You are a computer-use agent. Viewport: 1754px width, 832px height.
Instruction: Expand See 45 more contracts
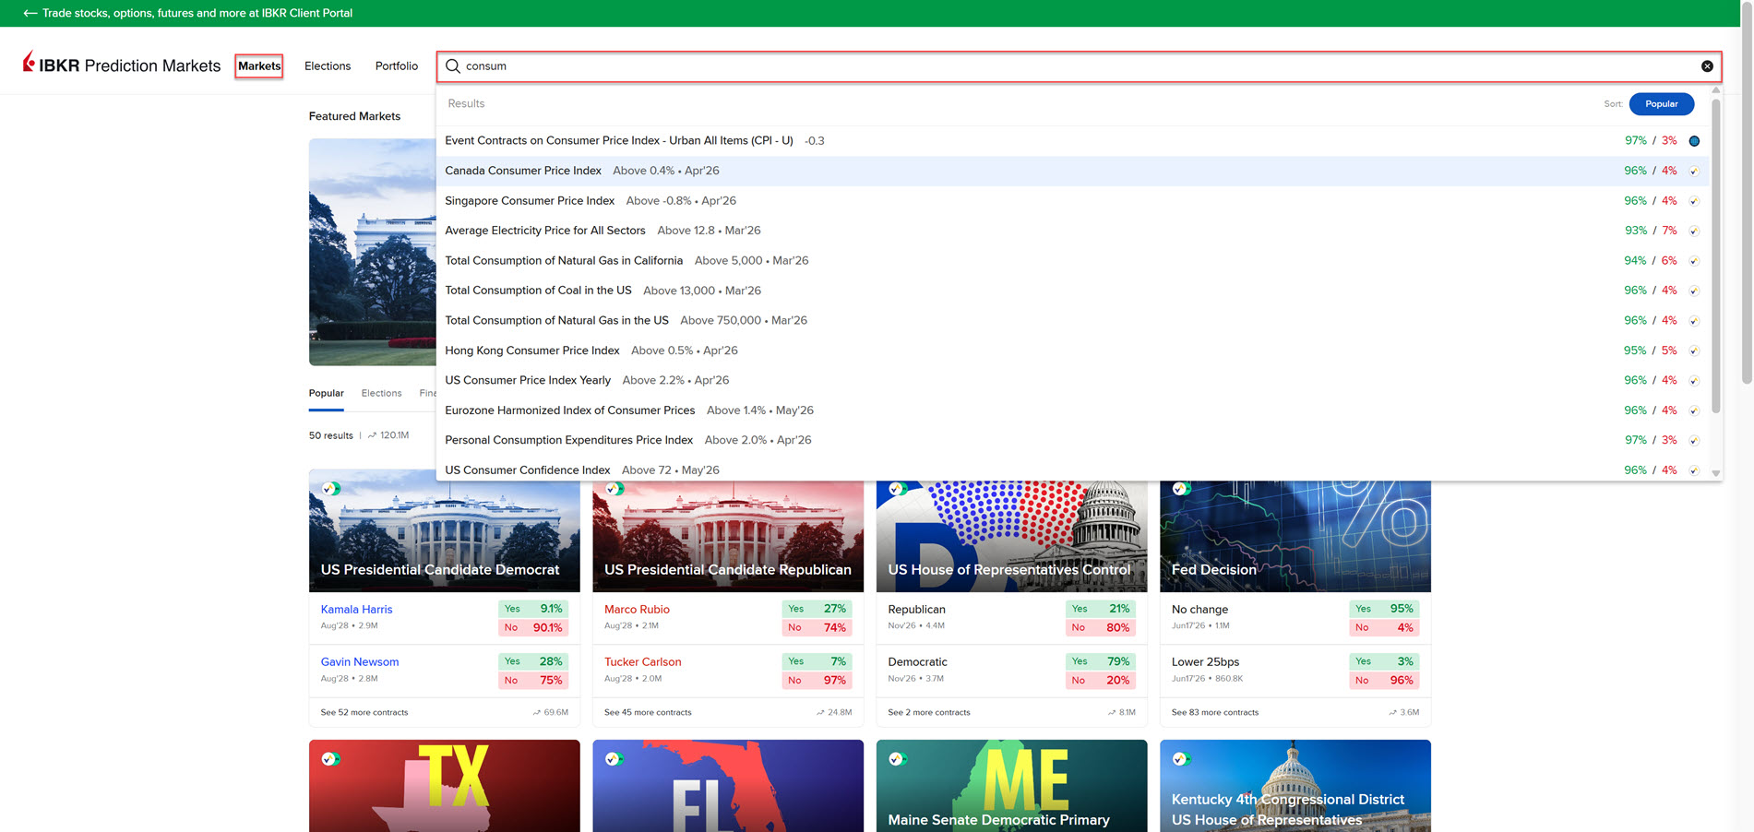tap(648, 712)
